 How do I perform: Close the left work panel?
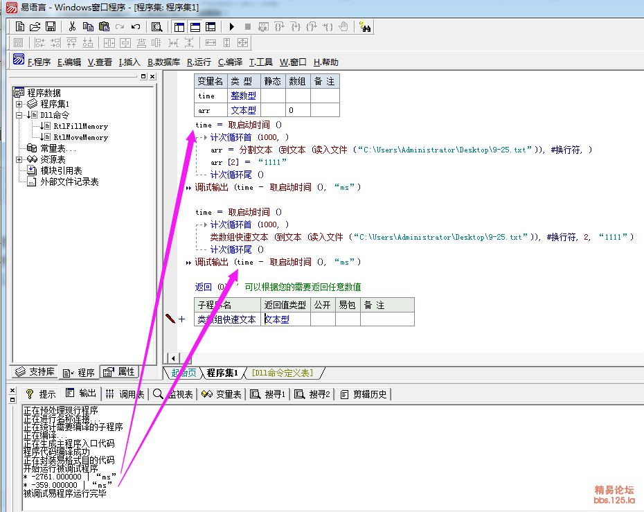[152, 76]
